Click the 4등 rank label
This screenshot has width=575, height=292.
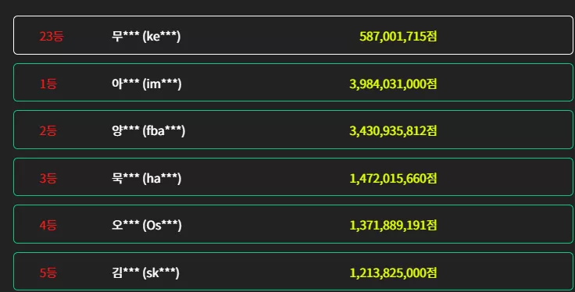click(x=48, y=226)
